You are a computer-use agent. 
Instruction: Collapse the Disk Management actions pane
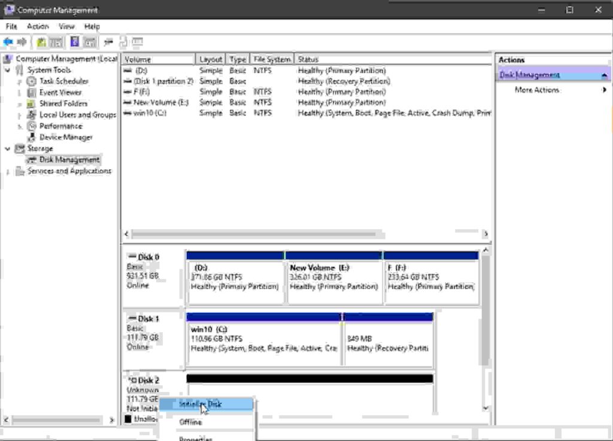pyautogui.click(x=605, y=75)
